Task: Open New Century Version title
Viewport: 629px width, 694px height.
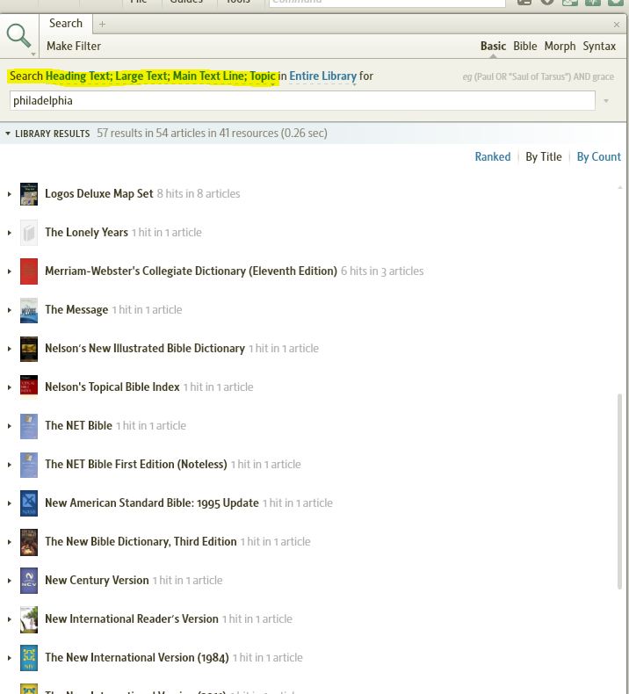Action: pyautogui.click(x=97, y=581)
